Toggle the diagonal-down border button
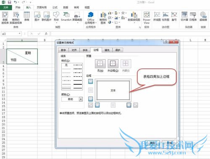The image size is (210, 159). point(136,105)
